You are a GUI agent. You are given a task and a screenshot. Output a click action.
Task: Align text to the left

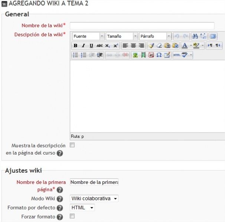tap(125, 46)
